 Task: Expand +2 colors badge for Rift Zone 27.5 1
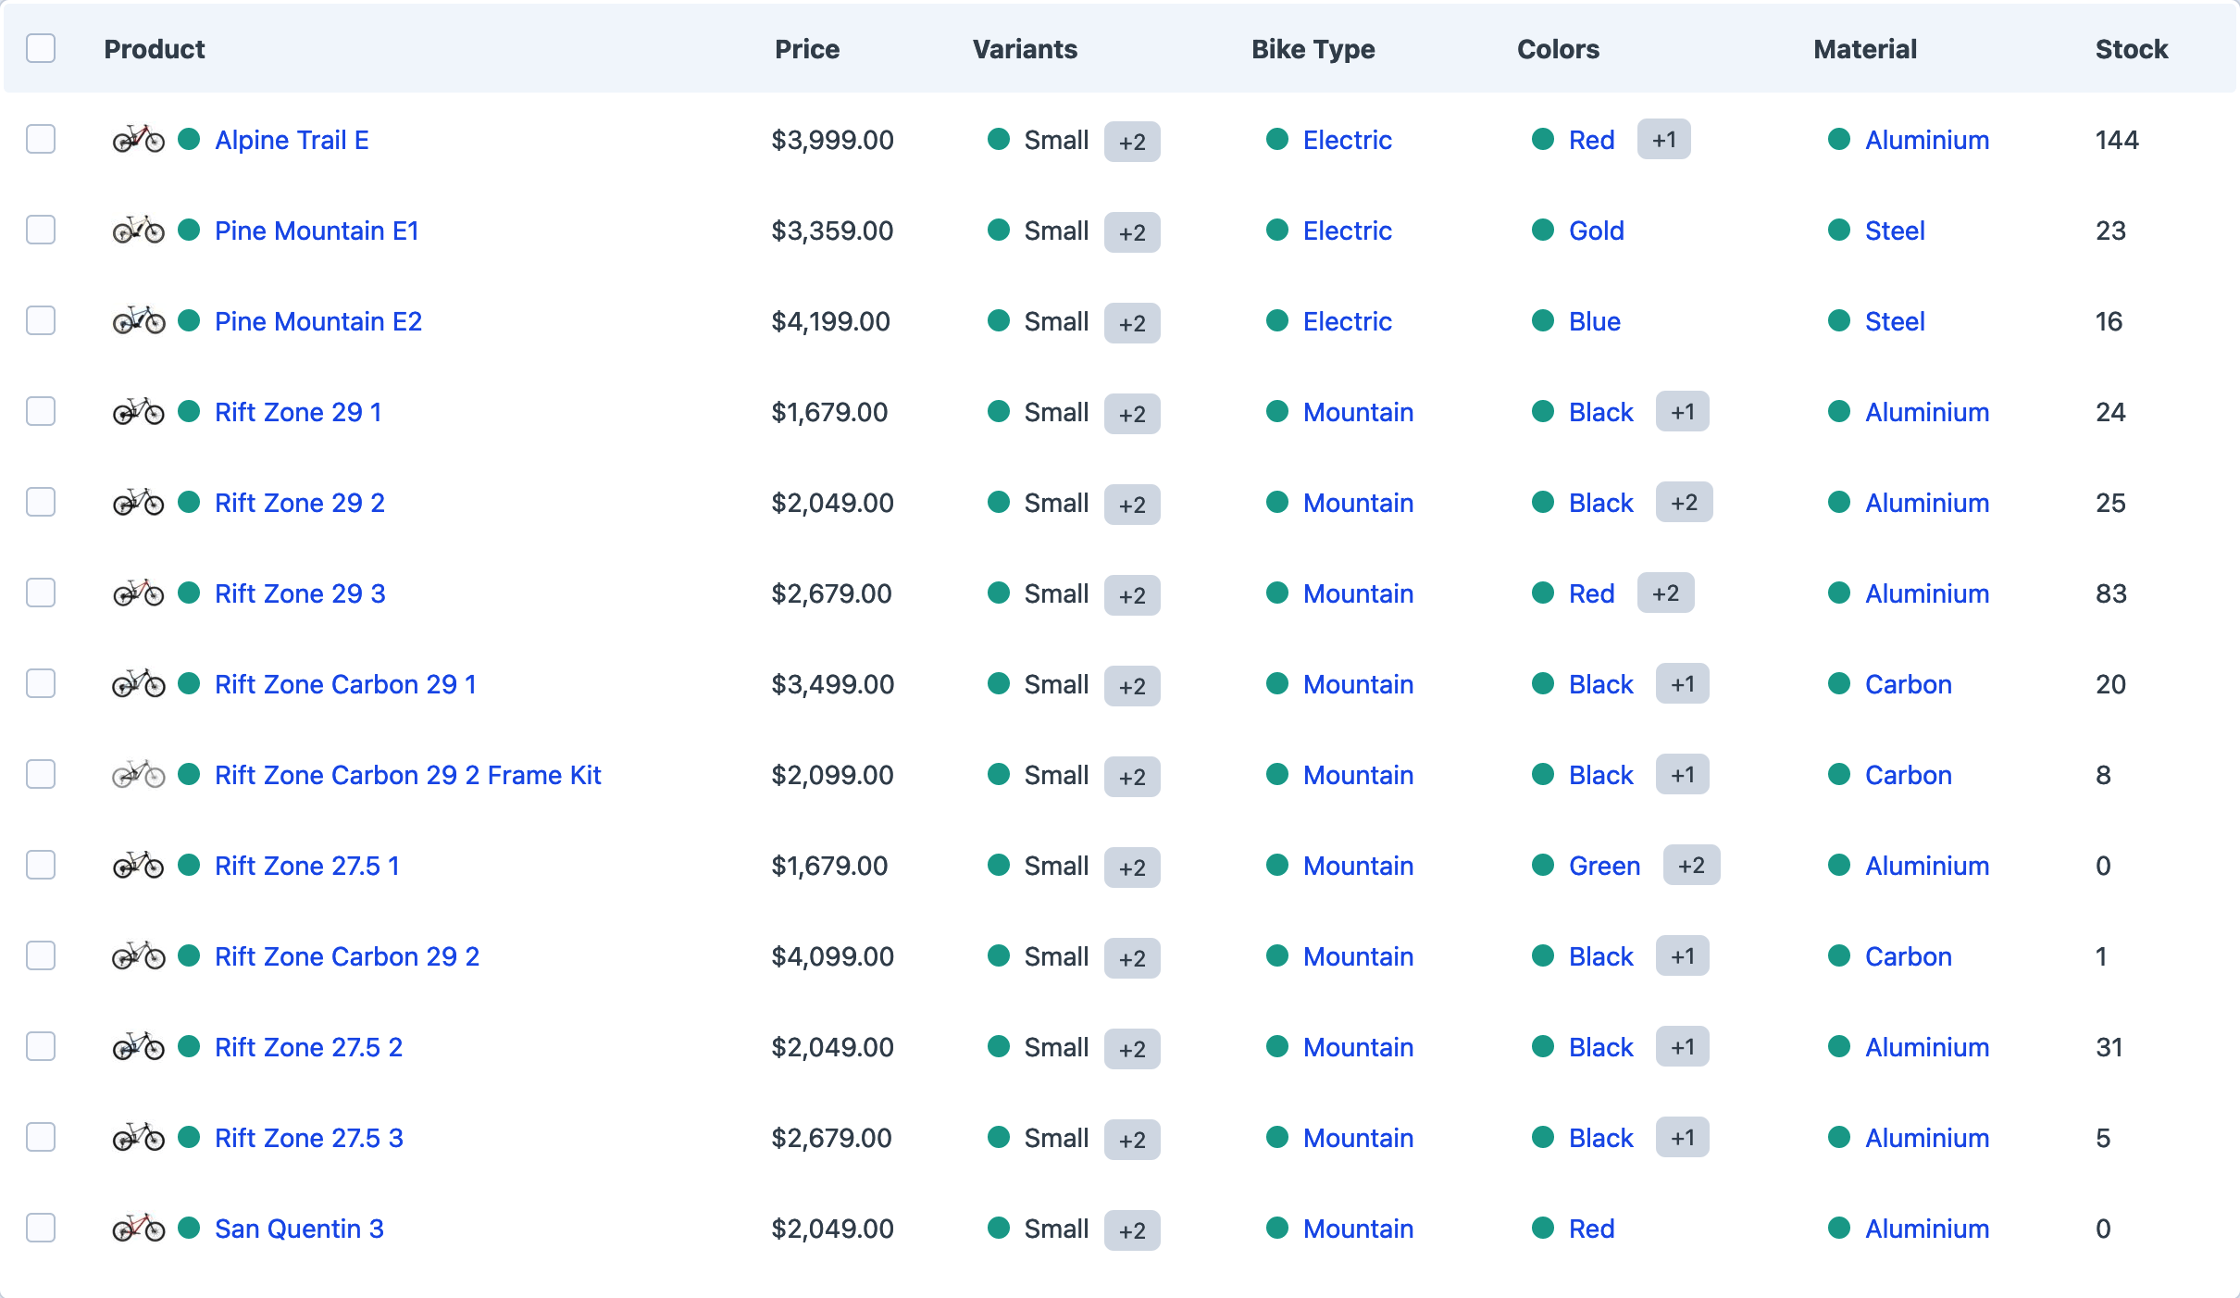point(1691,866)
